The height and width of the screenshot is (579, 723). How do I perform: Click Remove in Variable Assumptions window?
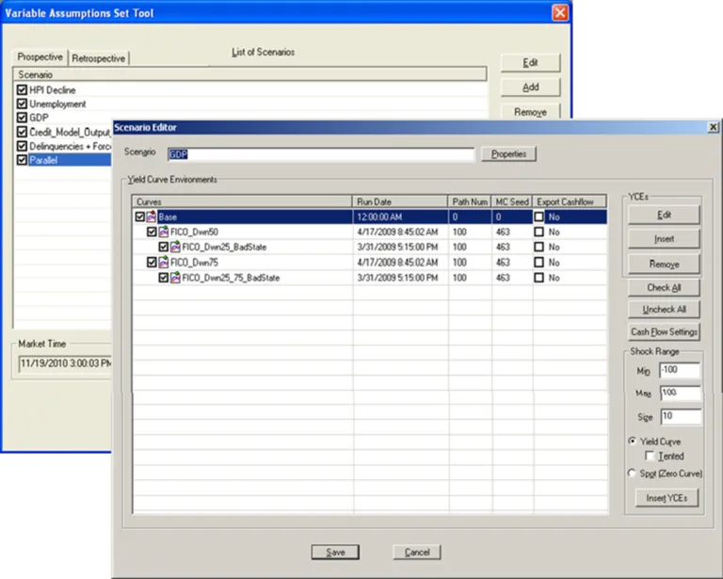pyautogui.click(x=530, y=111)
